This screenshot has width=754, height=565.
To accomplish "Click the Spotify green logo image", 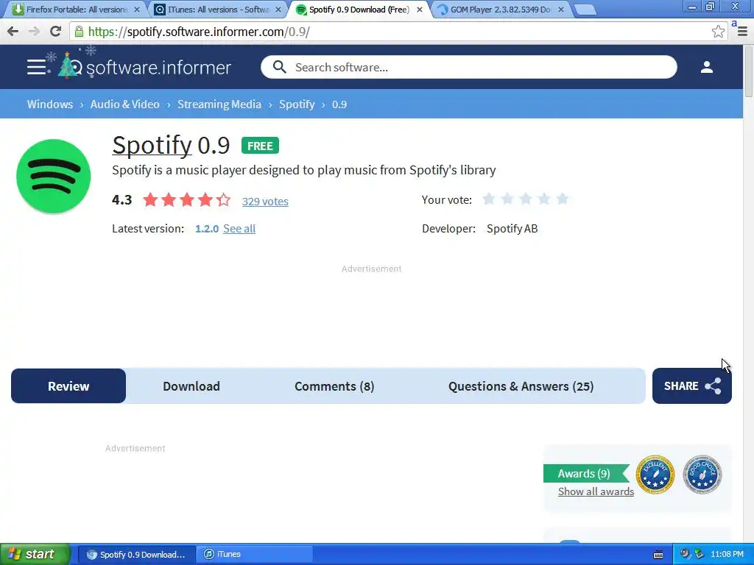I will (53, 177).
